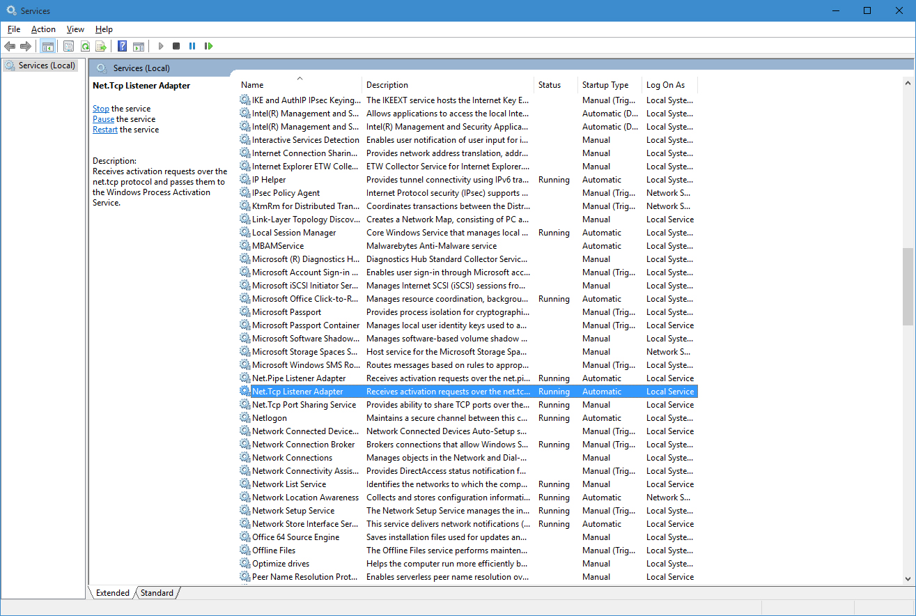Click the Export List toolbar icon
The image size is (916, 616).
pyautogui.click(x=101, y=46)
